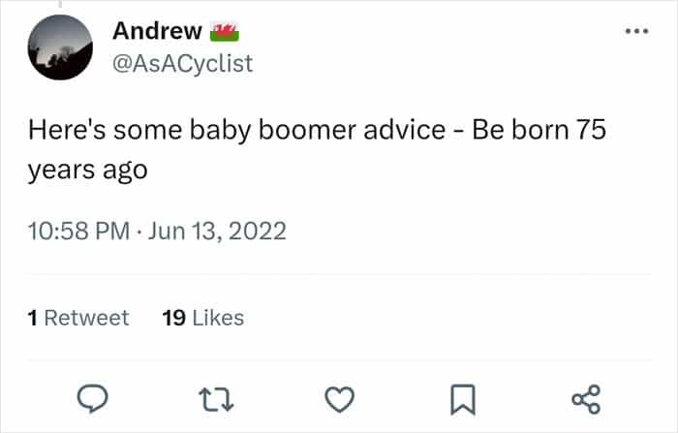This screenshot has width=678, height=433.
Task: Open Andrew's profile picture
Action: [61, 48]
